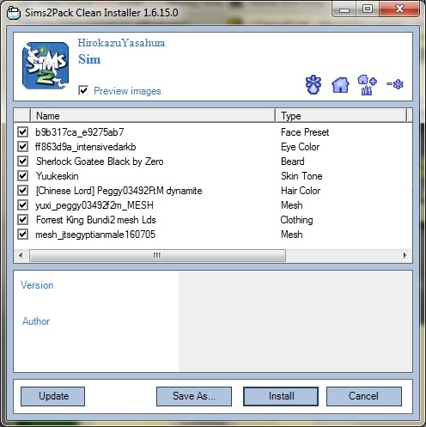This screenshot has height=427, width=426.
Task: Select the [Chinese Lord] Peggy03492FtM dynamite row
Action: point(119,191)
